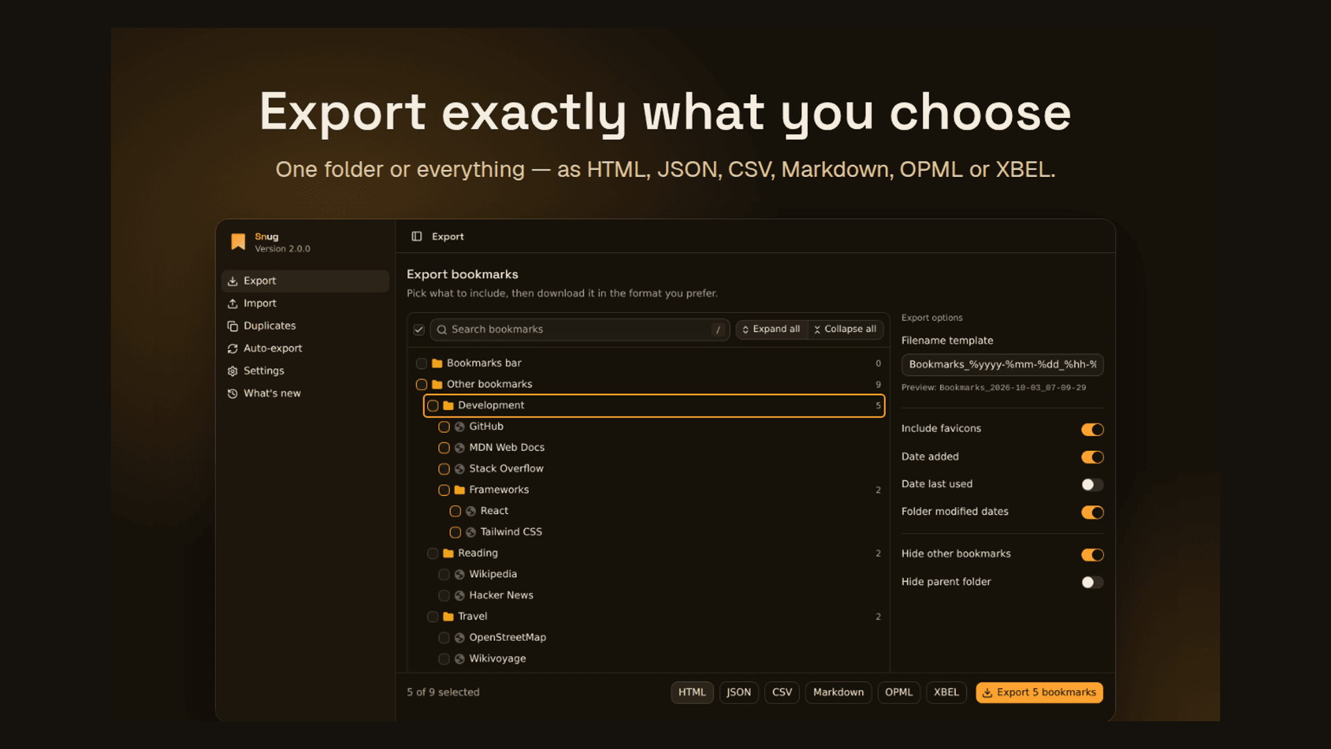Image resolution: width=1331 pixels, height=749 pixels.
Task: Click the globe icon next to OpenStreetMap
Action: 460,637
